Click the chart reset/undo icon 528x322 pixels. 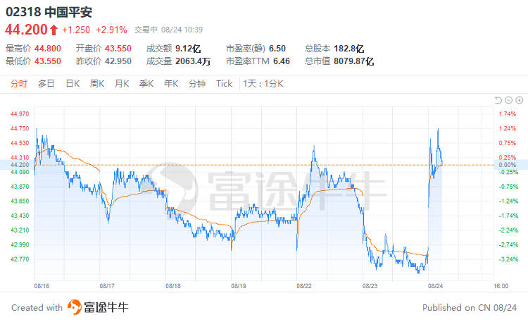[498, 100]
